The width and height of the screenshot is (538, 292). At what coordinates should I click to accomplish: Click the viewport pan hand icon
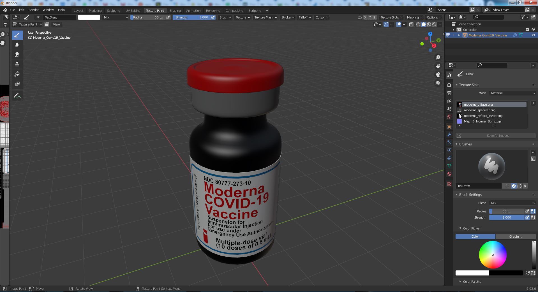(x=438, y=66)
